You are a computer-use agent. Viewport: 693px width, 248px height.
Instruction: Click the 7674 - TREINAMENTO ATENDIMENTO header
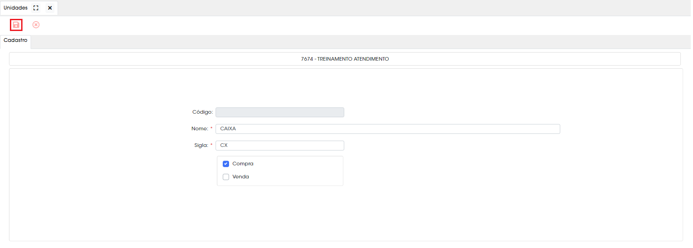[x=345, y=59]
